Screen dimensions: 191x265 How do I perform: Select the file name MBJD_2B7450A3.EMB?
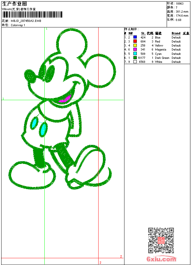pyautogui.click(x=26, y=21)
